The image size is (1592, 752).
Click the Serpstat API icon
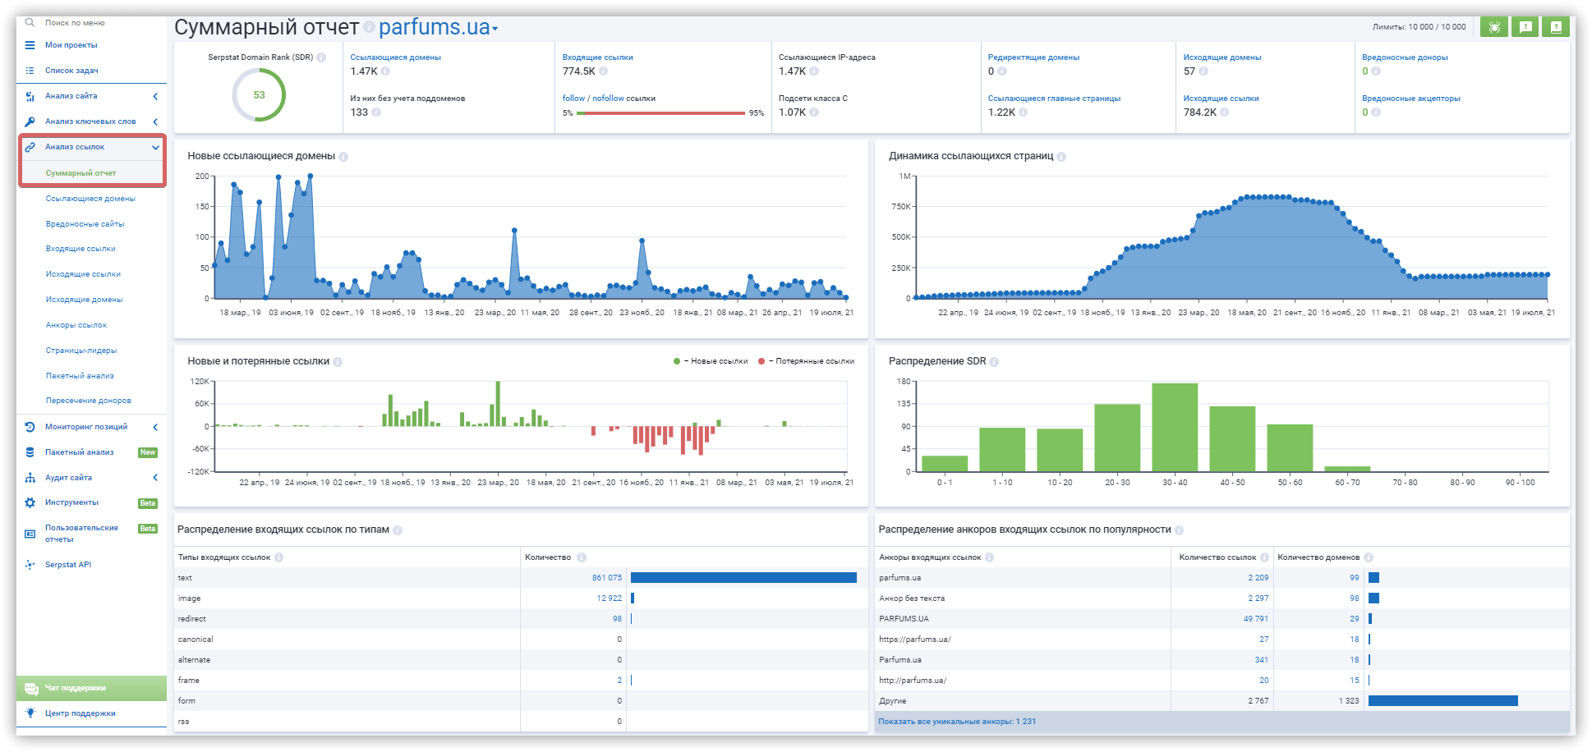tap(30, 565)
